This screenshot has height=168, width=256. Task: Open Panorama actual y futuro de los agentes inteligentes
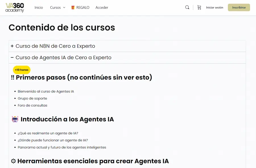62,147
